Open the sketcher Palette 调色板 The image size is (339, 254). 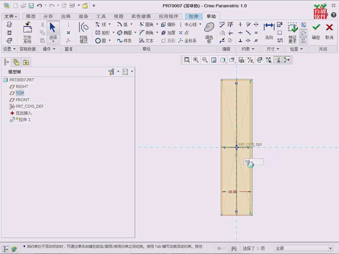coord(209,33)
